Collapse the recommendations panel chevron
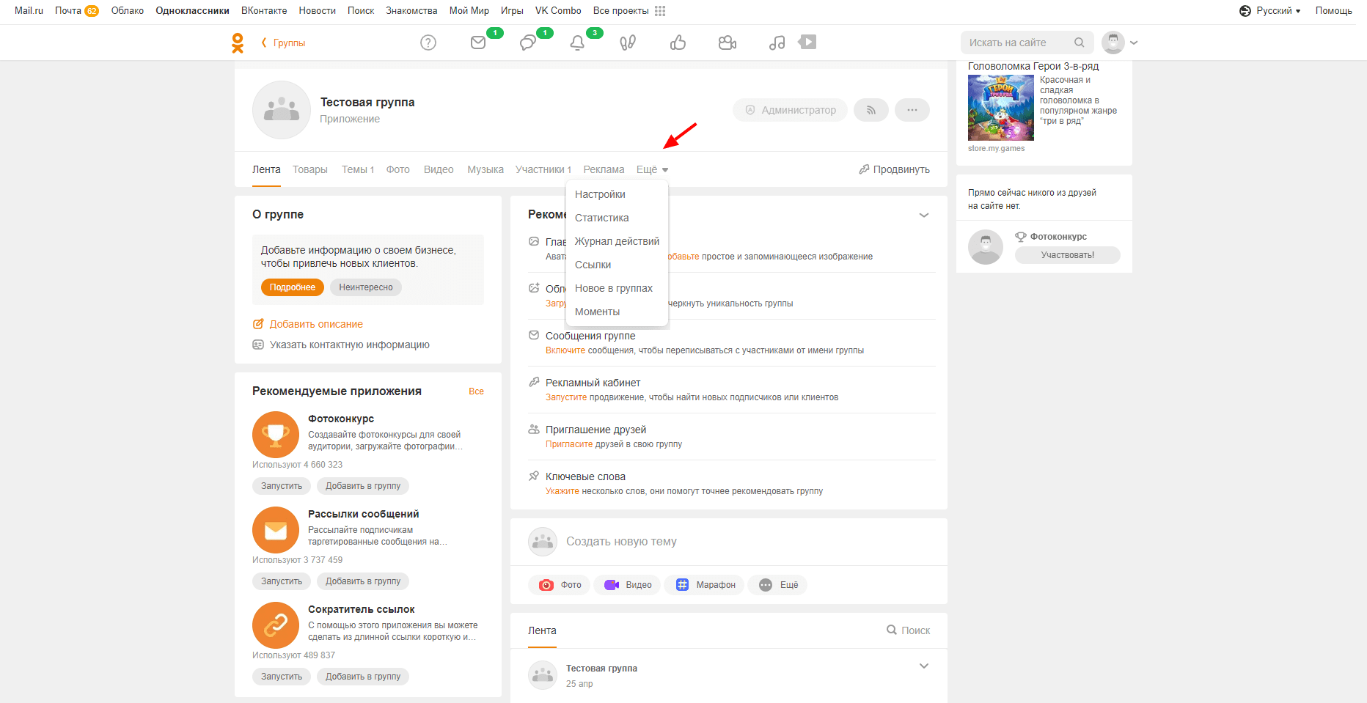Viewport: 1367px width, 703px height. [x=923, y=215]
